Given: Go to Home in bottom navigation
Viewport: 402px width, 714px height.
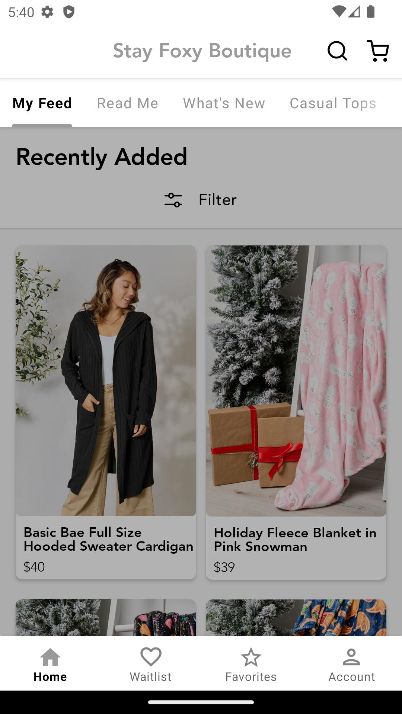Looking at the screenshot, I should (50, 664).
